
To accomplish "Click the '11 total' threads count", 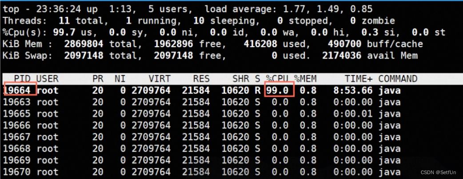I will (81, 21).
